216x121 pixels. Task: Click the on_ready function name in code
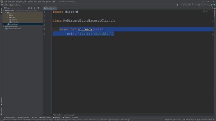click(85, 29)
